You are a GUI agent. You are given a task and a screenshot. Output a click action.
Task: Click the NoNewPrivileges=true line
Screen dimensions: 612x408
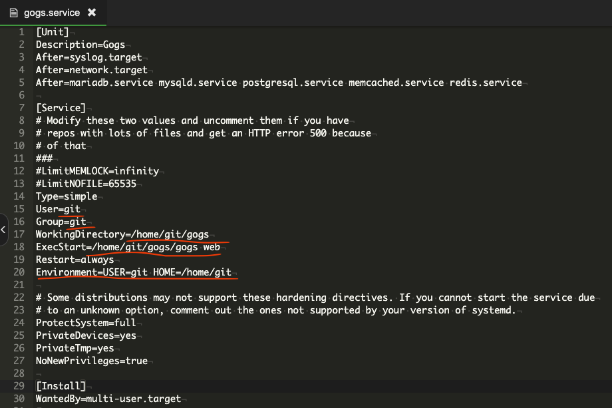click(92, 360)
